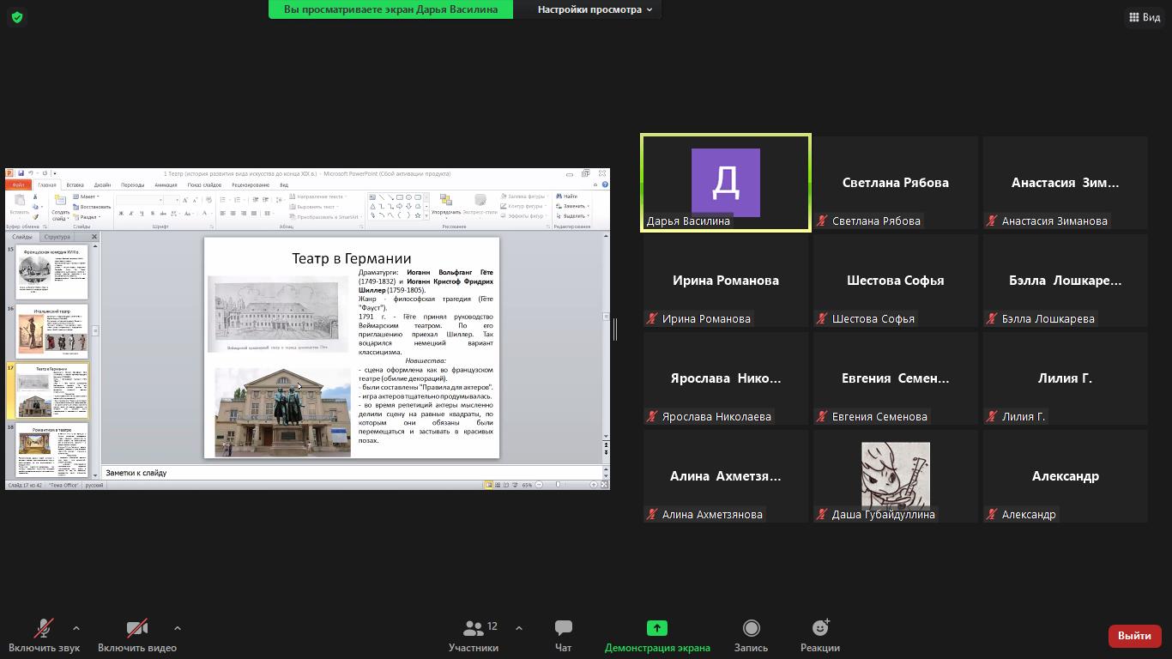
Task: Open the Вид layout menu
Action: tap(1144, 17)
